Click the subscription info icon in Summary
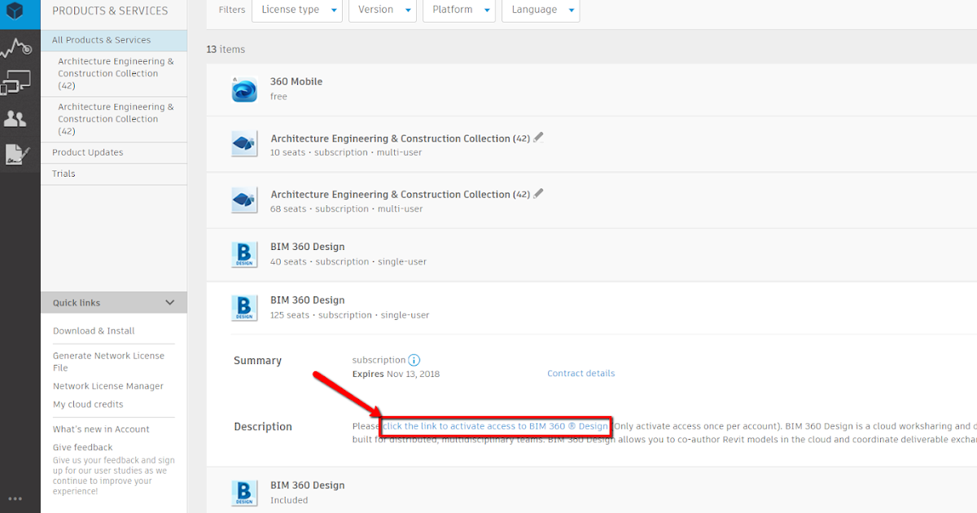 414,359
